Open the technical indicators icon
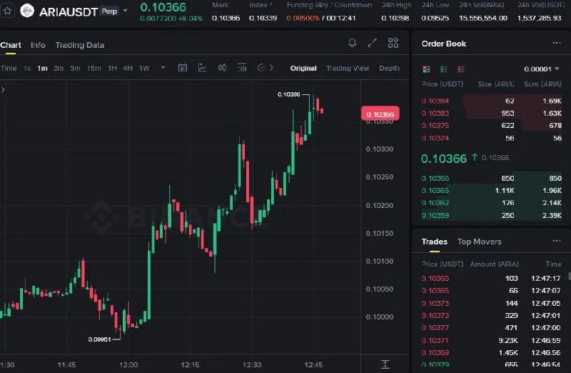571x373 pixels. tap(203, 67)
